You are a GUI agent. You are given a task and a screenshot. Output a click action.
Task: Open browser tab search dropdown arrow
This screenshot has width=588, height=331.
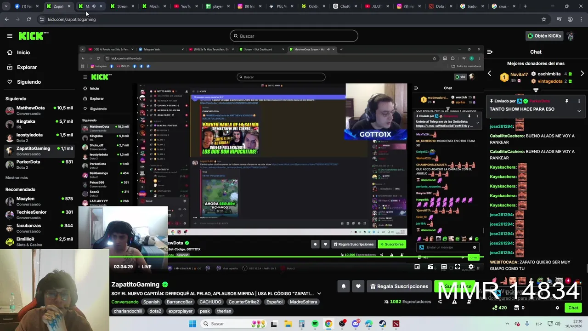click(6, 6)
